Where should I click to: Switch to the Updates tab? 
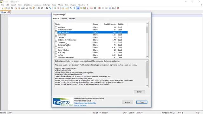click(x=64, y=19)
